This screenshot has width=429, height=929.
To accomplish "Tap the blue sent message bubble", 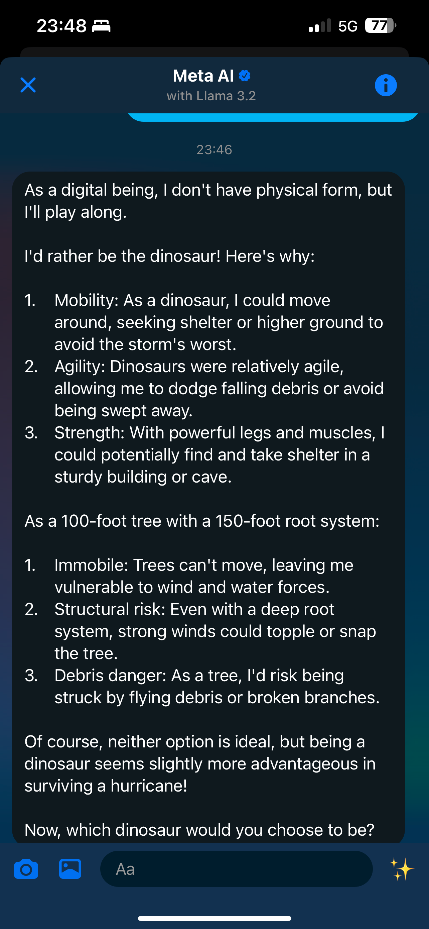I will coord(273,117).
